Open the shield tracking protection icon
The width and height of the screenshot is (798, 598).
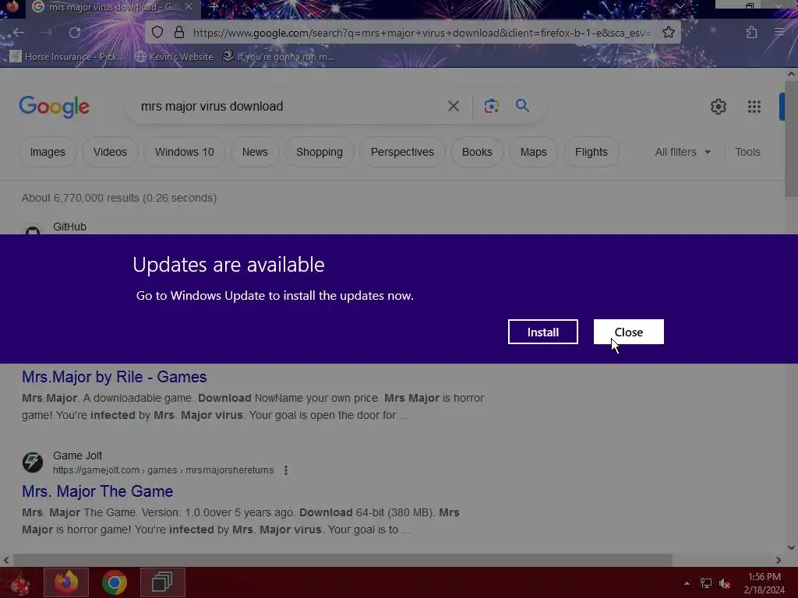(x=157, y=33)
